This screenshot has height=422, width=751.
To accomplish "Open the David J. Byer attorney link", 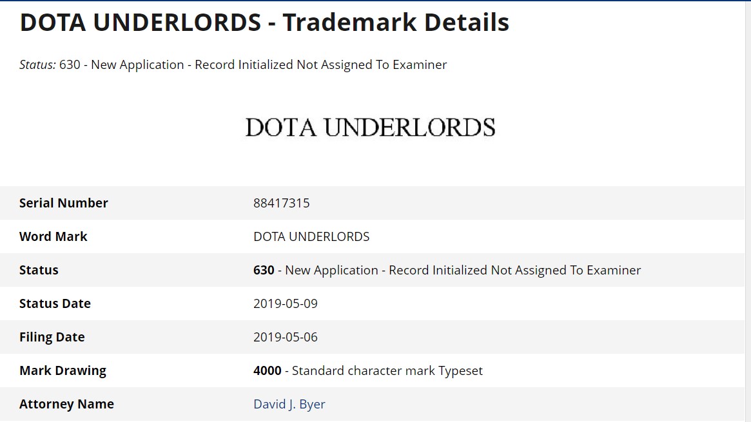I will point(289,405).
